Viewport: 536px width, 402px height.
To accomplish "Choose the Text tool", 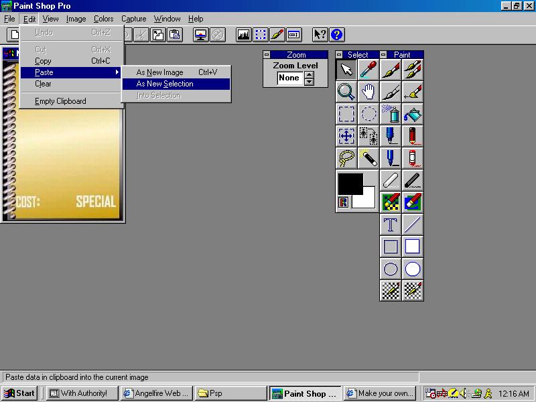I will [391, 224].
